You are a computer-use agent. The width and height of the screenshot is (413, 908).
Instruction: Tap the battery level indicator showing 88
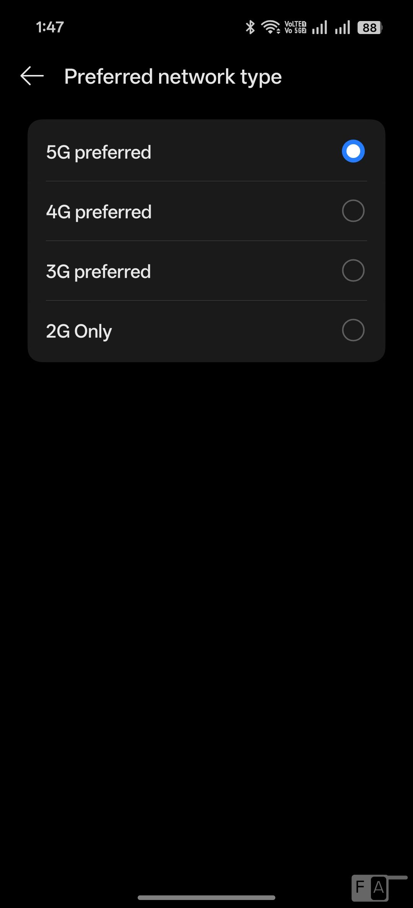point(370,28)
